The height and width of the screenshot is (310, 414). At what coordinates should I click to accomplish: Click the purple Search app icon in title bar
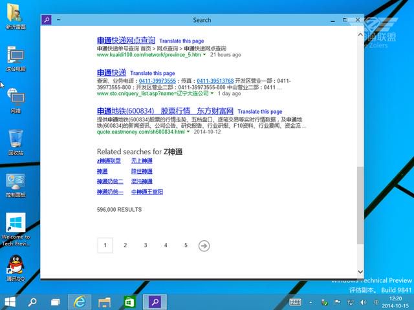tap(47, 20)
